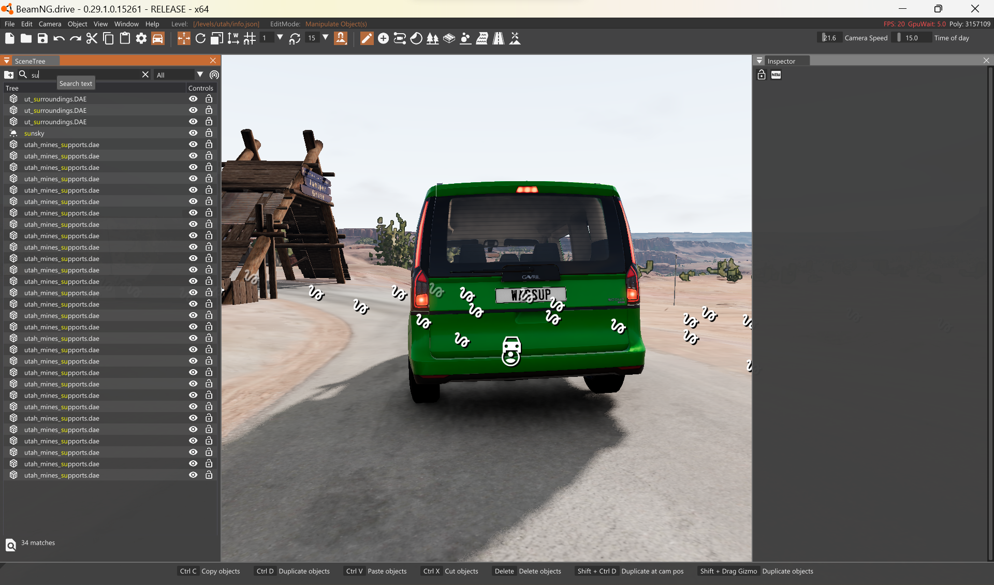Open grid snap size dropdown arrow
The height and width of the screenshot is (585, 994).
[280, 37]
